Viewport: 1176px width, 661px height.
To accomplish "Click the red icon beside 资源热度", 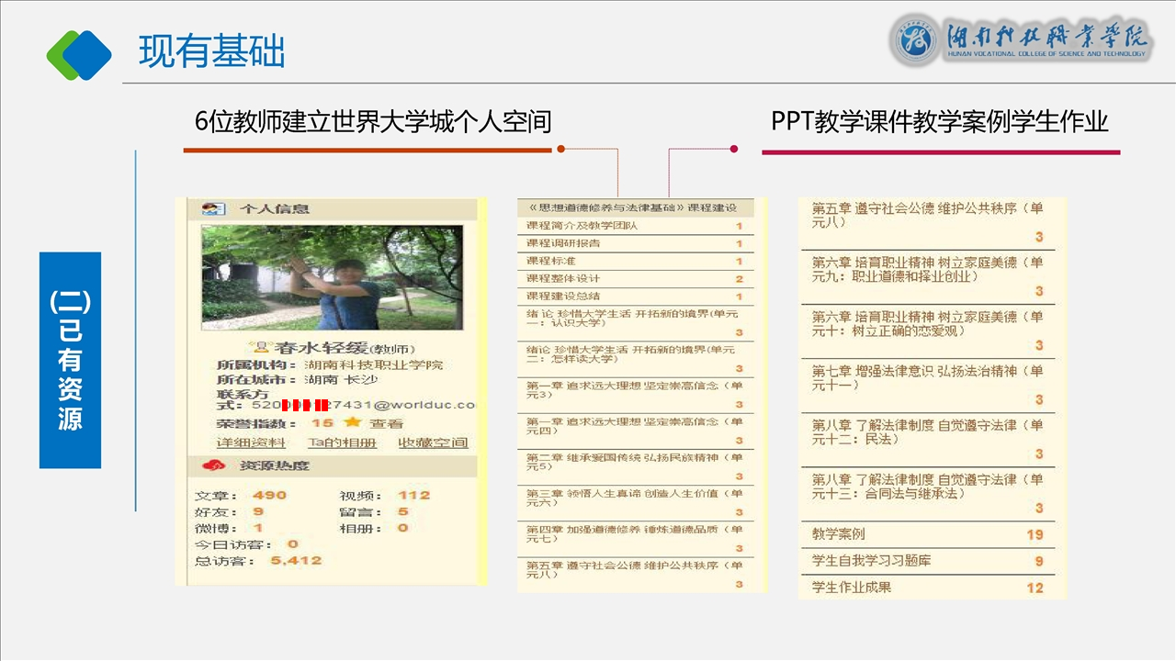I will pyautogui.click(x=218, y=465).
